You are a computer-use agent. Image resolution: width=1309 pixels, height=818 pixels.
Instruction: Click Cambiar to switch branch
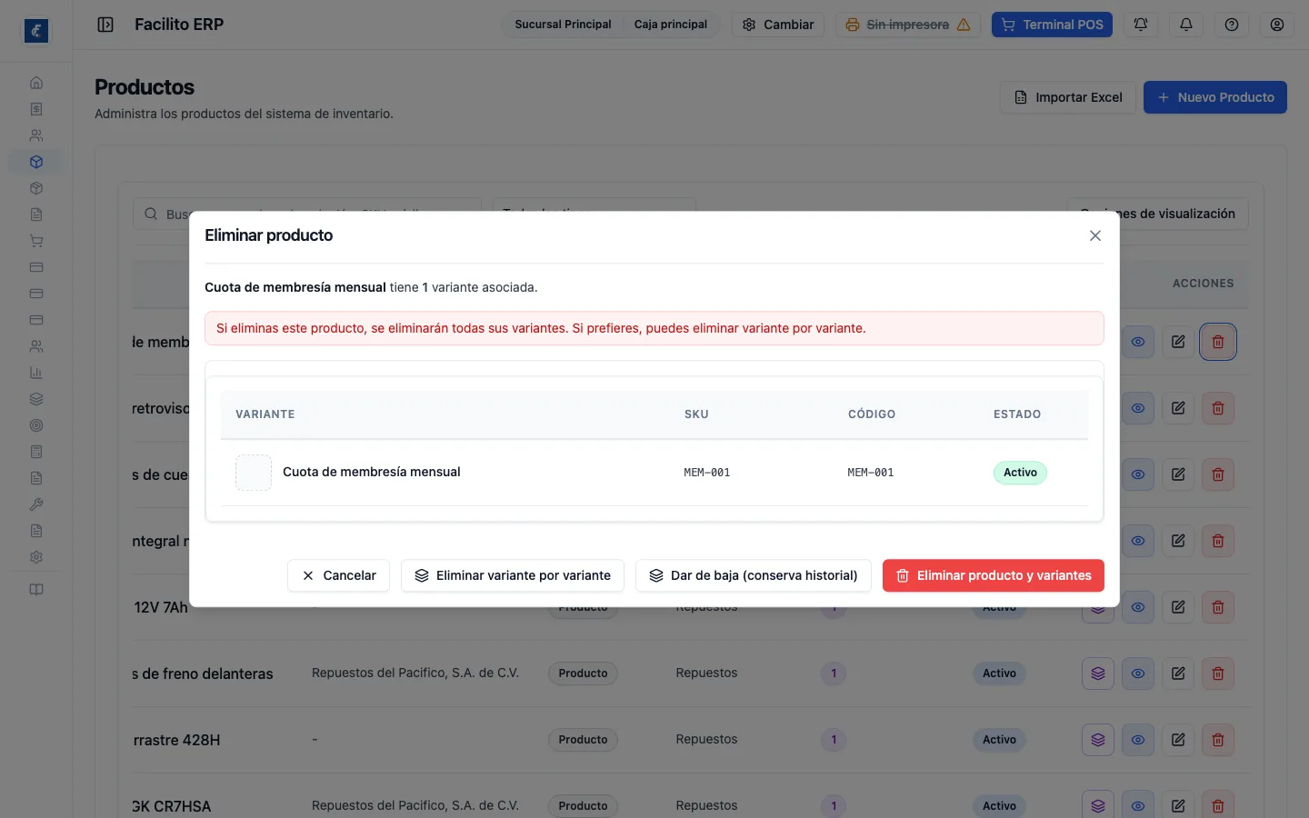(778, 25)
